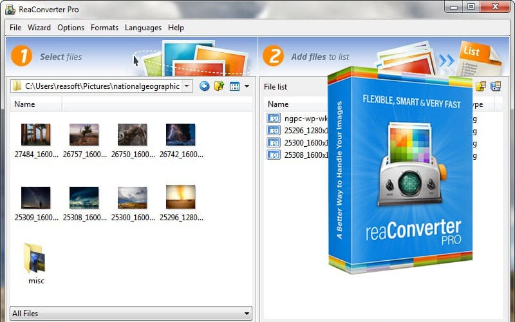The image size is (515, 322).
Task: Click the ReaConverter Pro title bar app icon
Action: tap(10, 10)
